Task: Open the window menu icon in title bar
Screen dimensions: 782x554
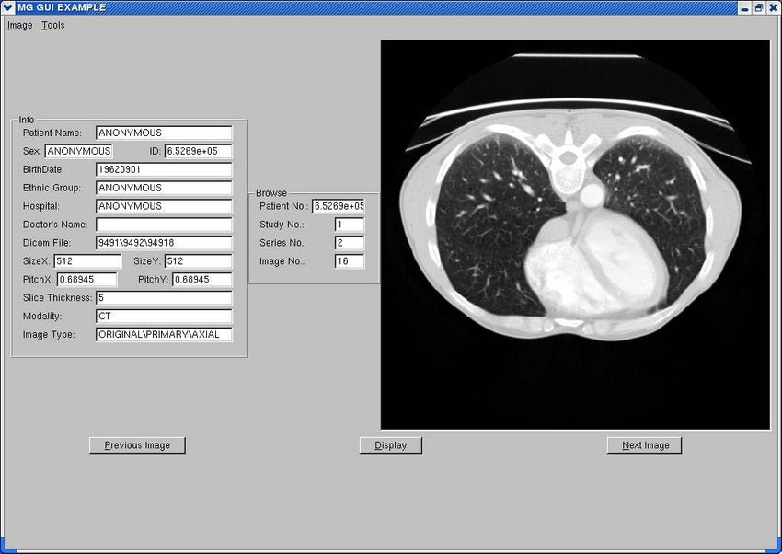Action: [x=7, y=7]
